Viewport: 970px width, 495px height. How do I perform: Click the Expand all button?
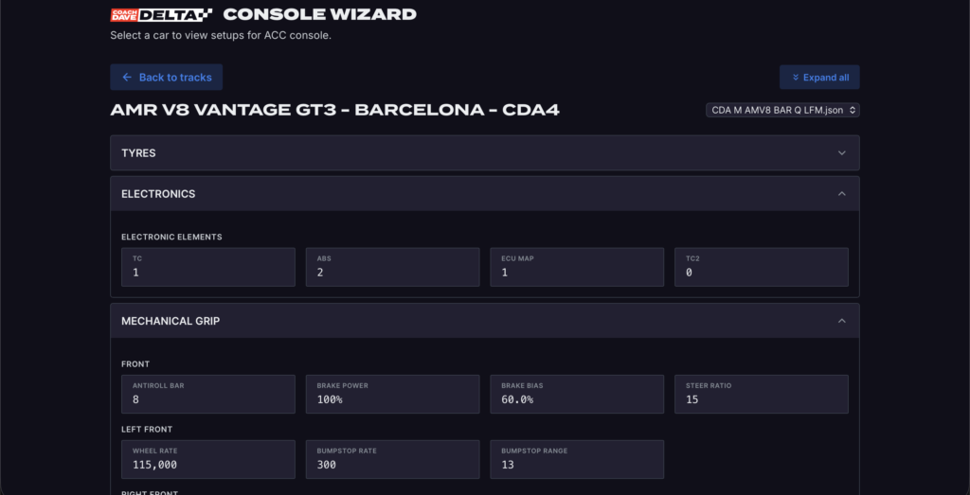click(x=819, y=78)
